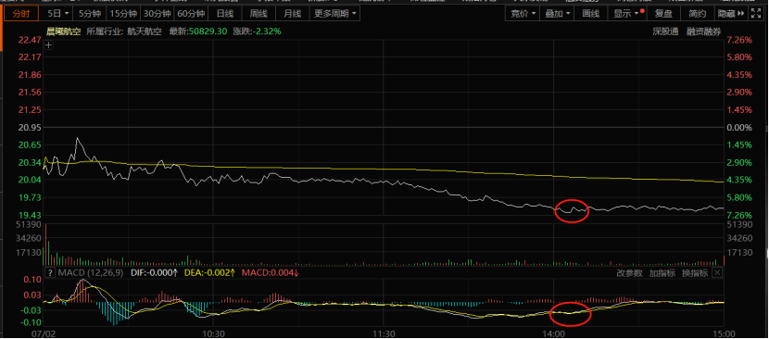Click the 换指标 change indicator link
769x339 pixels.
[695, 273]
